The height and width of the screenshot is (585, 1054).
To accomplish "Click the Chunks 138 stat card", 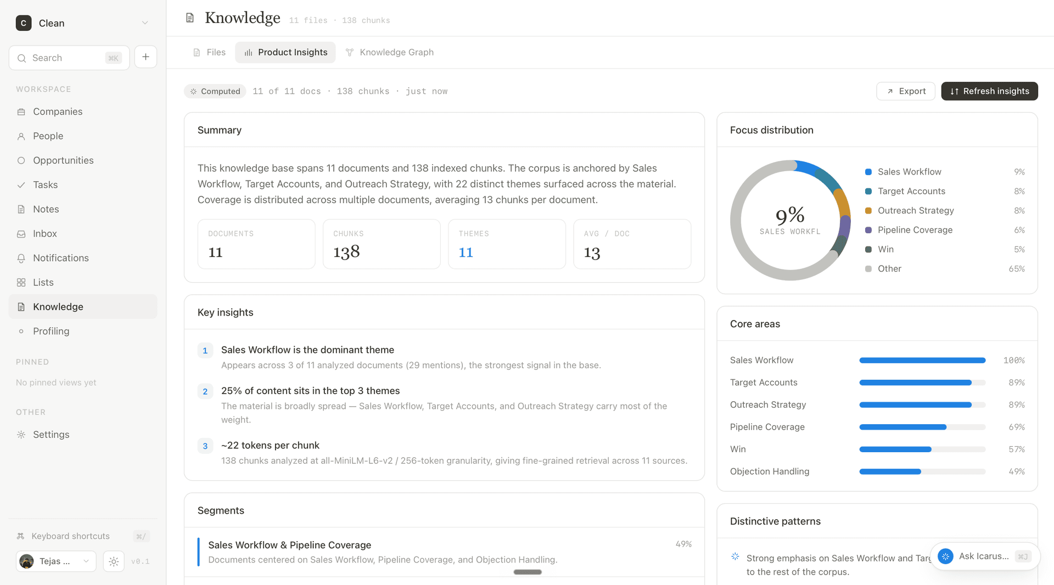I will 382,244.
